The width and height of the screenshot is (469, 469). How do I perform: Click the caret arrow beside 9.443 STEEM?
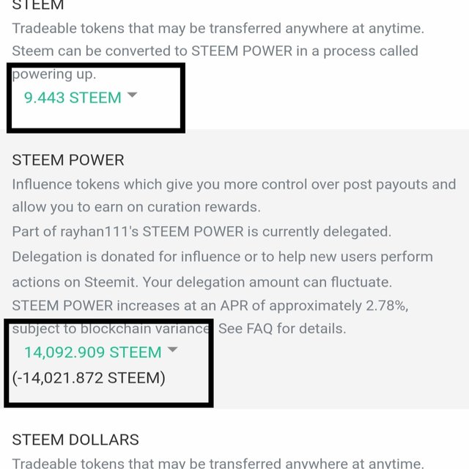pos(132,95)
